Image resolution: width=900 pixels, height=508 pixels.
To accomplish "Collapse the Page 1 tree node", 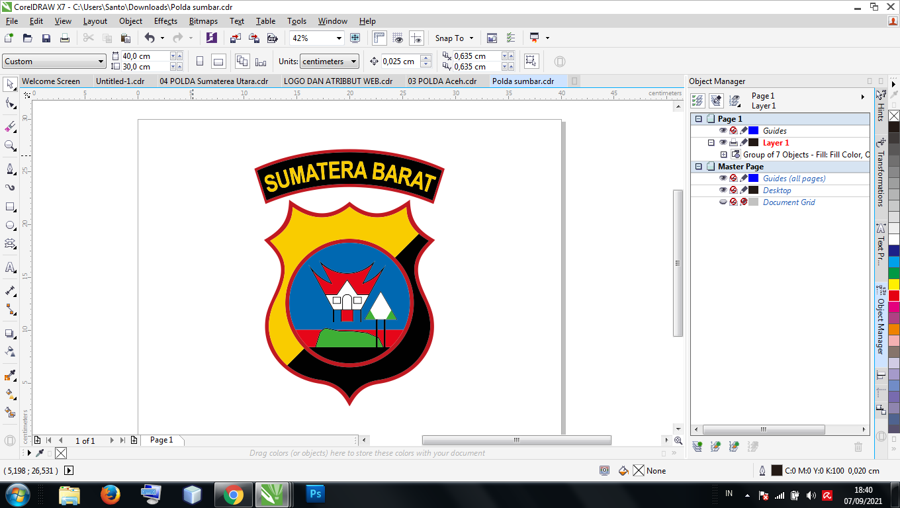I will tap(698, 119).
